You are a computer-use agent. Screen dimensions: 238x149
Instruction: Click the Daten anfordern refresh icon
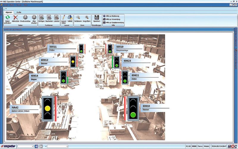click(x=8, y=17)
